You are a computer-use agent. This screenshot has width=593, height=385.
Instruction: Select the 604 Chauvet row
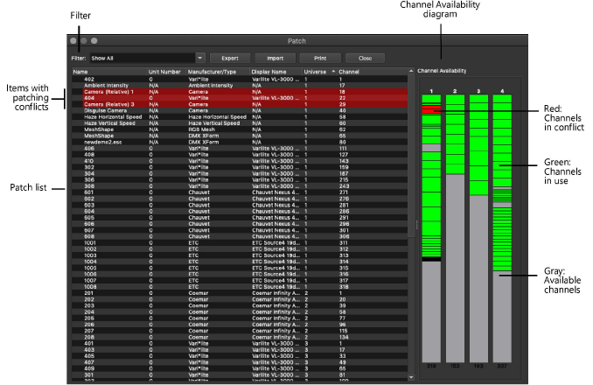coord(240,212)
